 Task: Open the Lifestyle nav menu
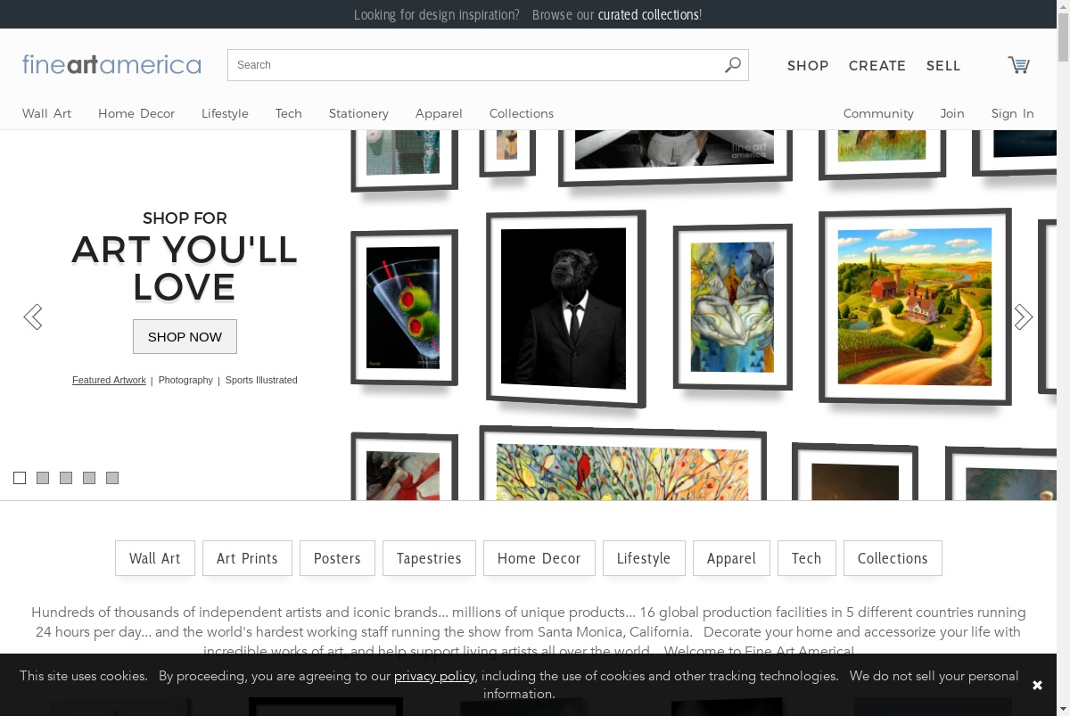225,113
